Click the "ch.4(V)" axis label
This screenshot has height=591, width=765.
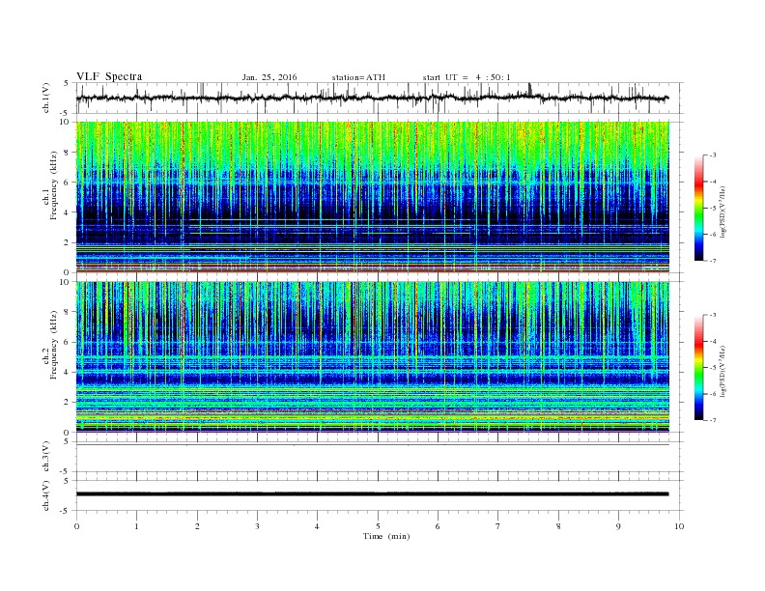point(46,495)
